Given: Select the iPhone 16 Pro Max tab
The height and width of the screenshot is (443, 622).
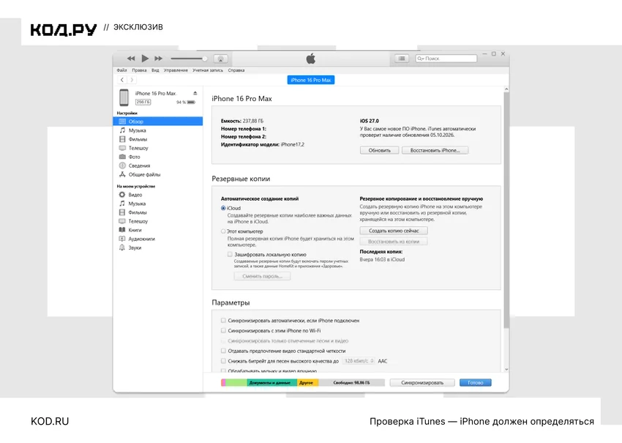Looking at the screenshot, I should pyautogui.click(x=311, y=81).
